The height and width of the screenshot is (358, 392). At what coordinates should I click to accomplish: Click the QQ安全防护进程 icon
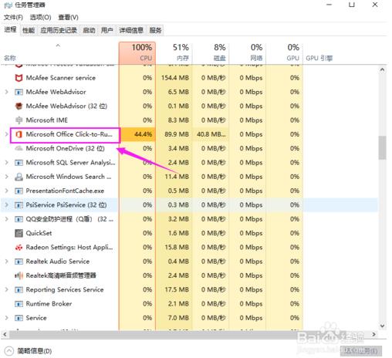19,219
